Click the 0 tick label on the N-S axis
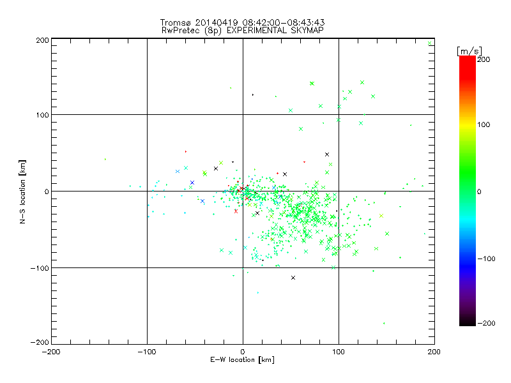Screen dimensions: 511x383 coord(47,191)
